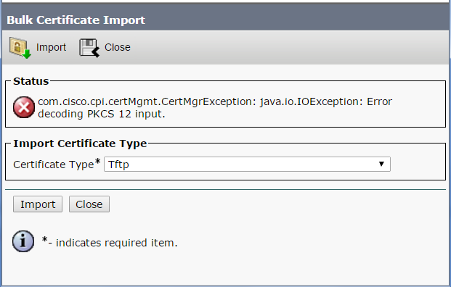Click the green arrow on the Import icon
Viewport: 451px width, 287px height.
27,54
